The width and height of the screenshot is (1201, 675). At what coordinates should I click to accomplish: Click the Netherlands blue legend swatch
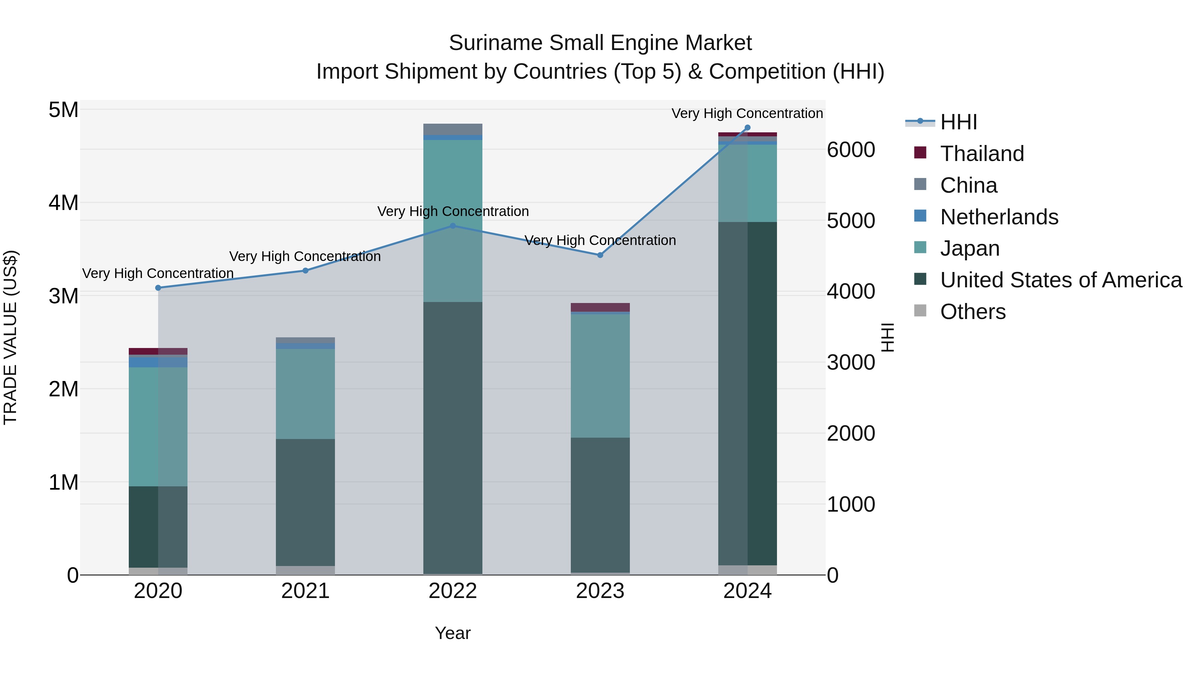pyautogui.click(x=920, y=216)
